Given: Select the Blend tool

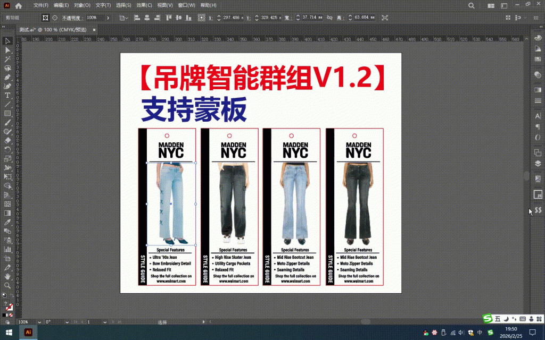Looking at the screenshot, I should tap(7, 231).
